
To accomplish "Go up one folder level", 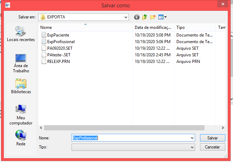I will (x=144, y=17).
